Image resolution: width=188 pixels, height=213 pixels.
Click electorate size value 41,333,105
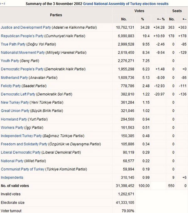click(x=125, y=203)
